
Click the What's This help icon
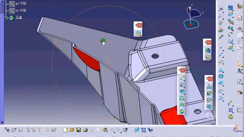point(125,130)
